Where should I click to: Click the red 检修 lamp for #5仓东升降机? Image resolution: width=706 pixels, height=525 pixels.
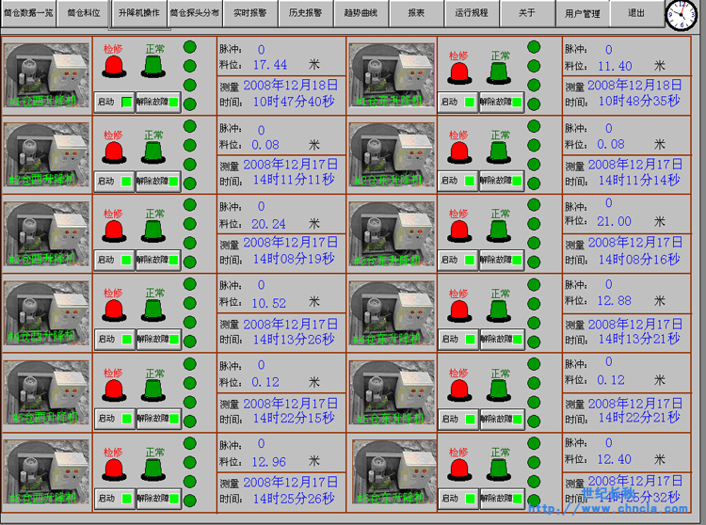click(459, 391)
